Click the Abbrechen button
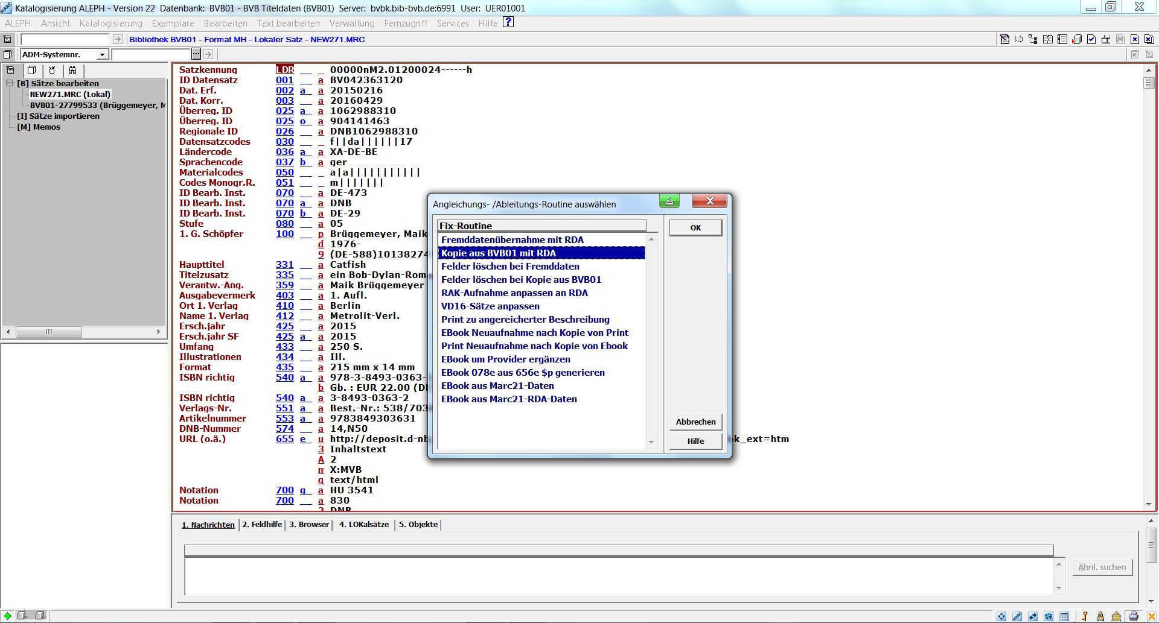1159x623 pixels. pos(695,422)
